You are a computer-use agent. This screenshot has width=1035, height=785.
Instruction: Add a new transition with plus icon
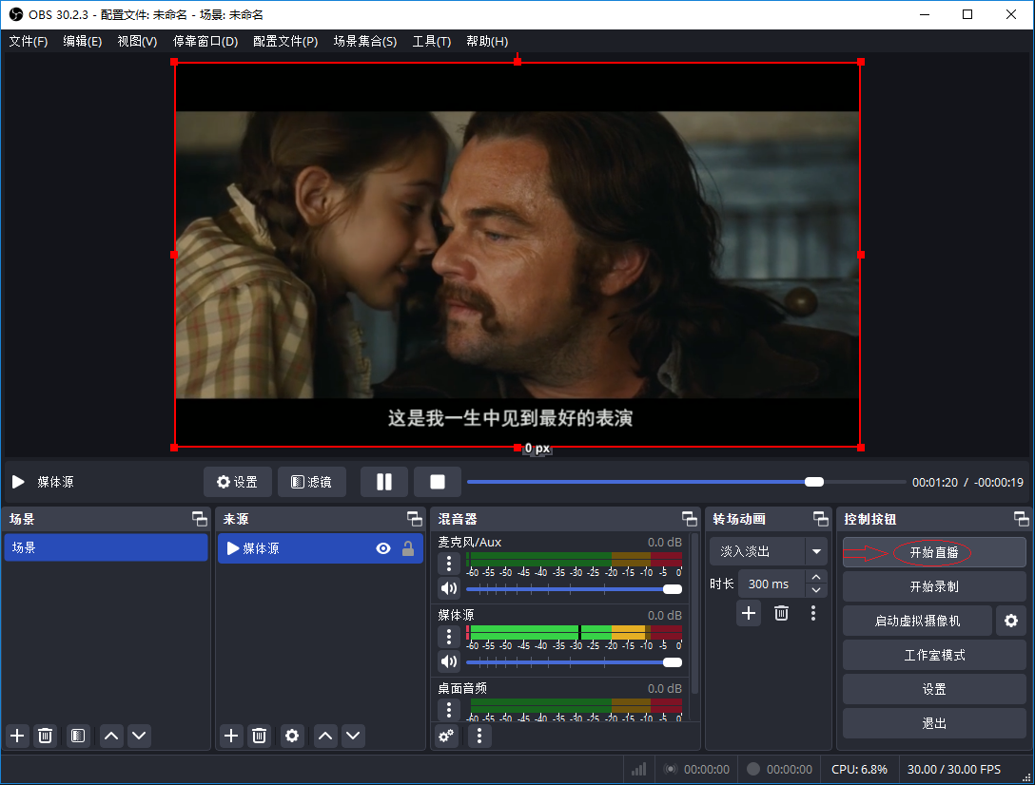click(x=749, y=613)
